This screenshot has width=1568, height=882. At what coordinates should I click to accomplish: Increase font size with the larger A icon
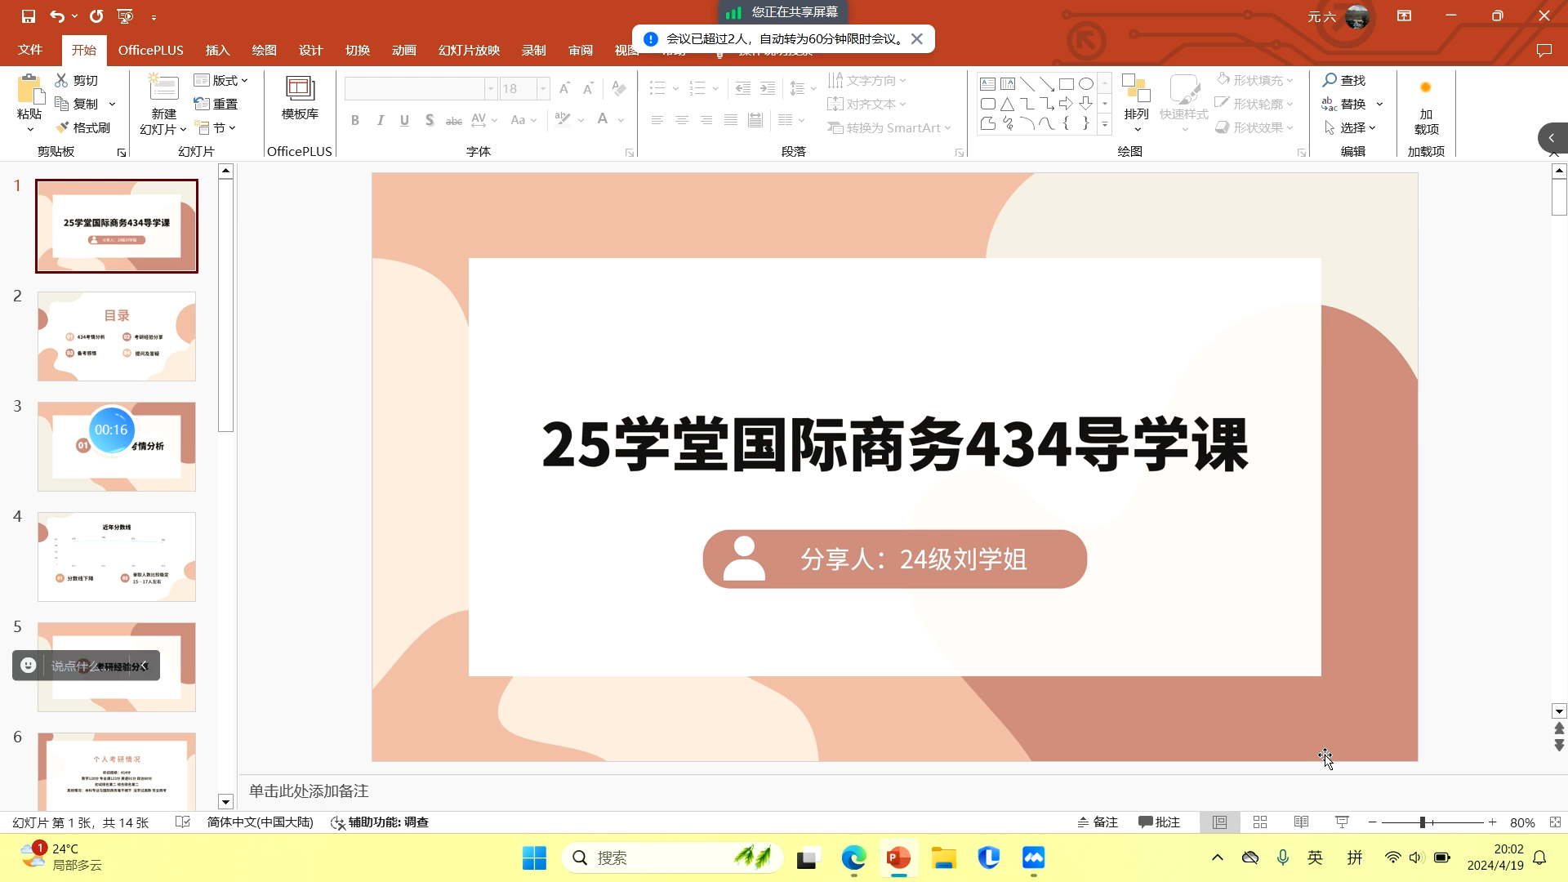point(564,88)
